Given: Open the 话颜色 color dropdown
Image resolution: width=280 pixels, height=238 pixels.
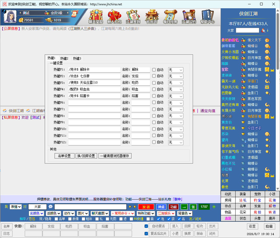Looking at the screenshot, I should (x=53, y=213).
